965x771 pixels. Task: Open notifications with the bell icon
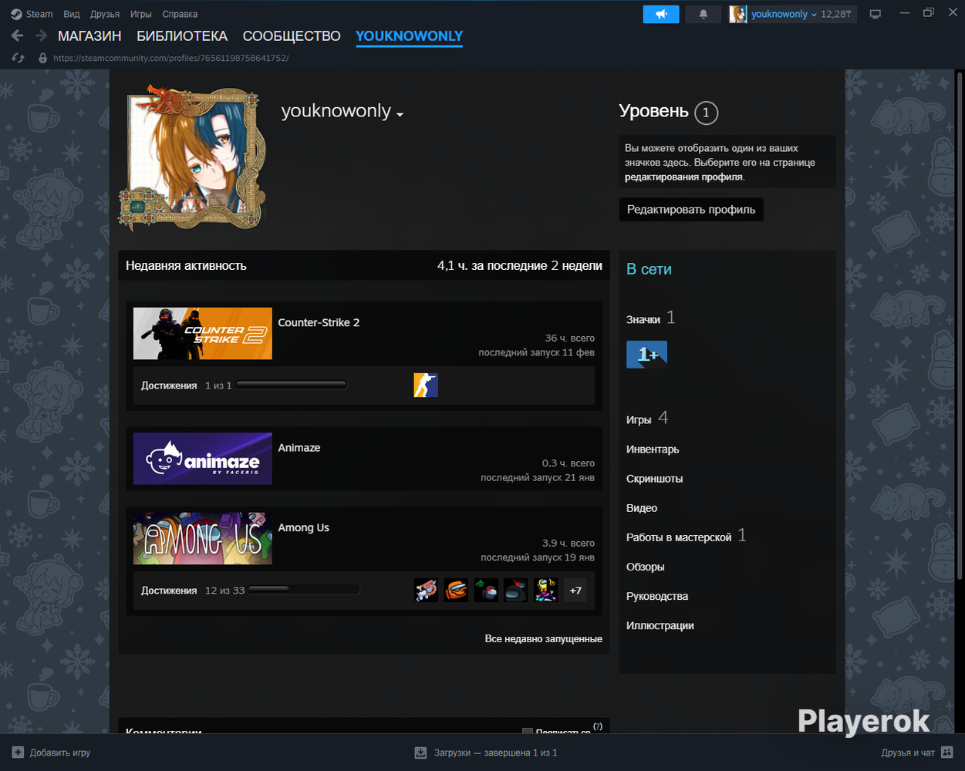pyautogui.click(x=704, y=14)
